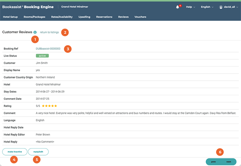
Task: Open the Vouchers menu
Action: [140, 17]
